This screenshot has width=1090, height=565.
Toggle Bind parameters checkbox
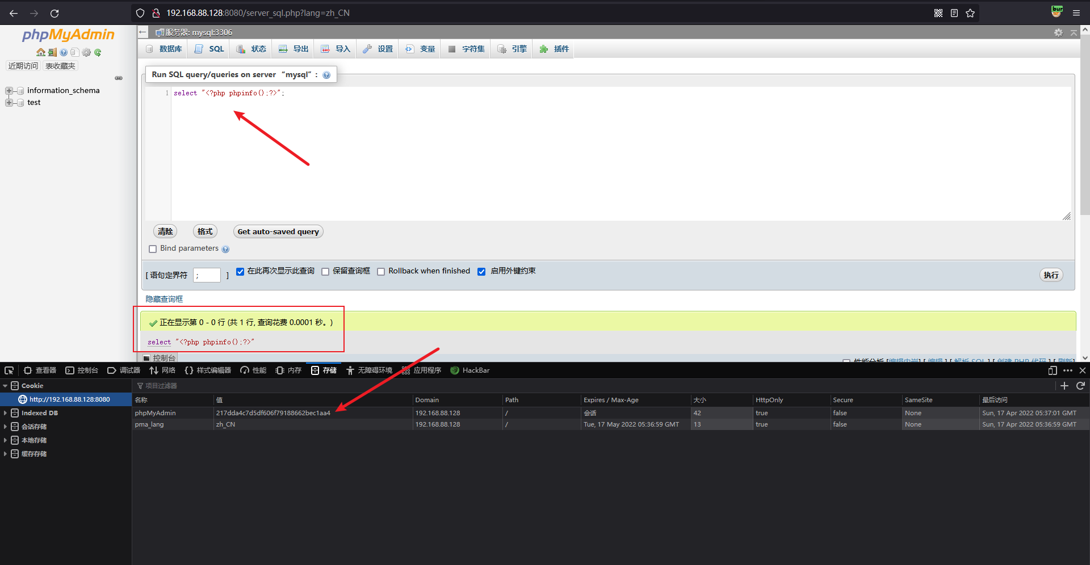pyautogui.click(x=153, y=249)
